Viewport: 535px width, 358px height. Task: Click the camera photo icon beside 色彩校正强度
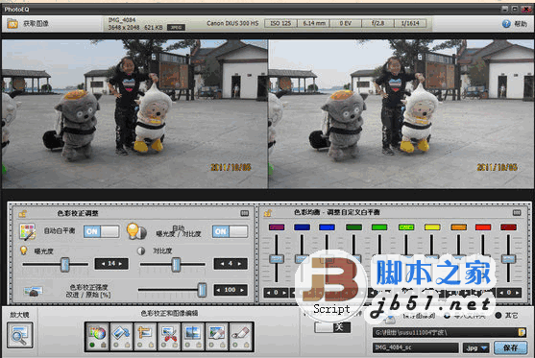[x=33, y=291]
